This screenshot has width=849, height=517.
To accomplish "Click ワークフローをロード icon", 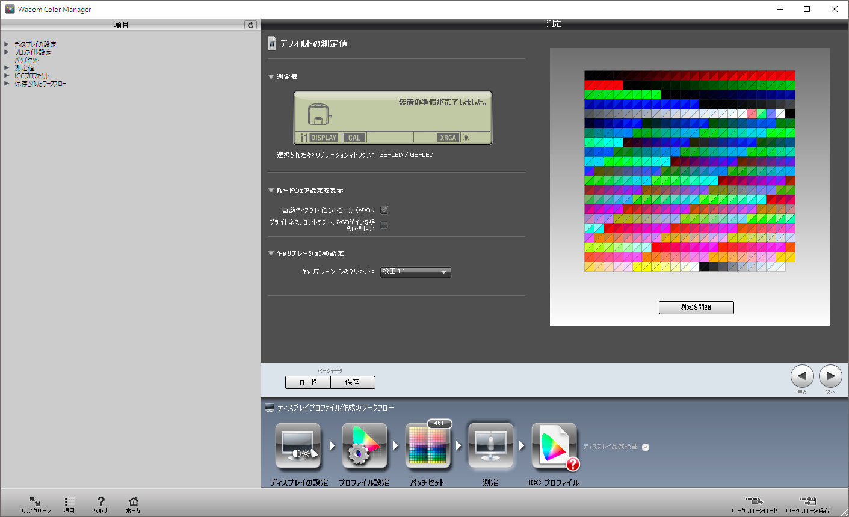I will click(754, 501).
